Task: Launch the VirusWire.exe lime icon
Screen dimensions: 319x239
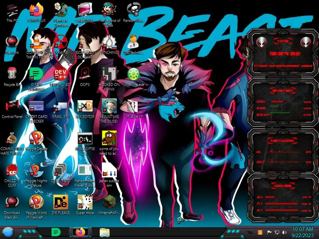Action: click(x=133, y=77)
